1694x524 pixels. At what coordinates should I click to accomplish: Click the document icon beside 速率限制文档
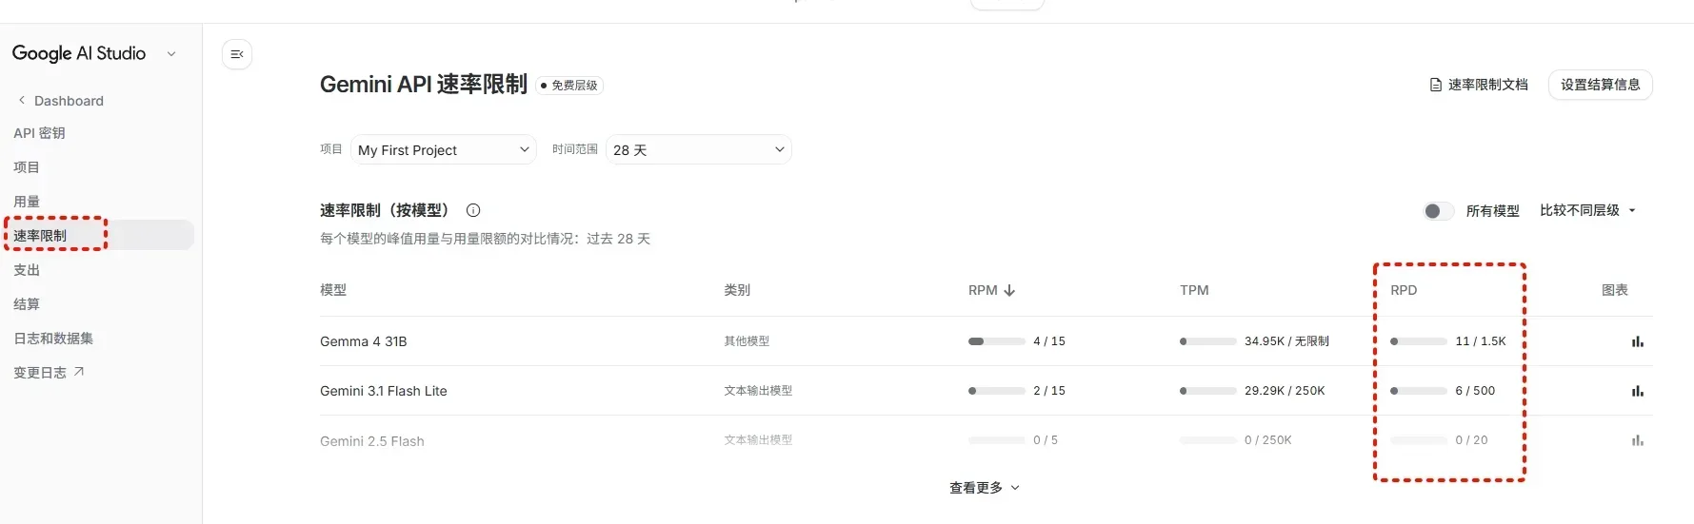(x=1436, y=85)
